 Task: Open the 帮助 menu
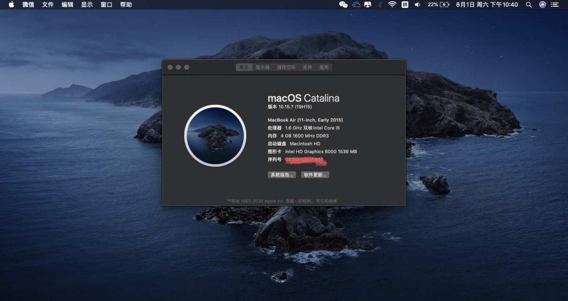(126, 4)
